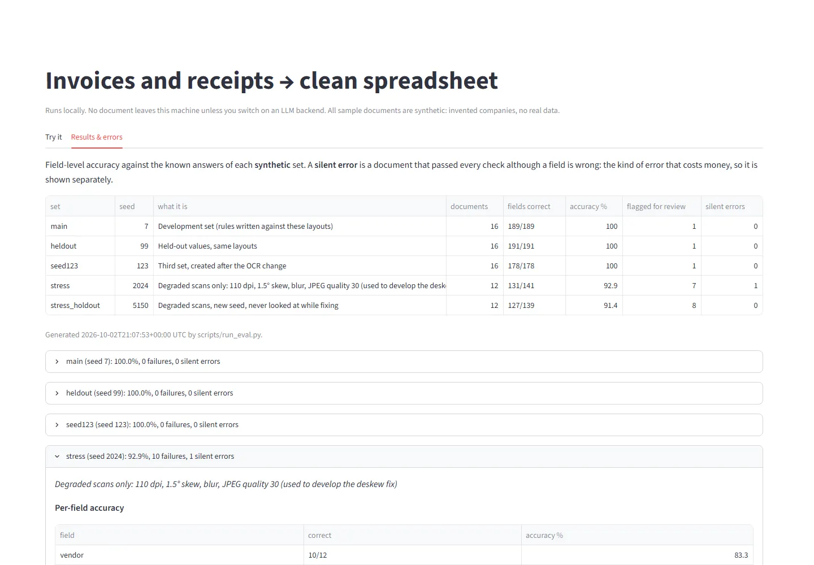814x565 pixels.
Task: Switch to the Try it tab
Action: tap(54, 137)
